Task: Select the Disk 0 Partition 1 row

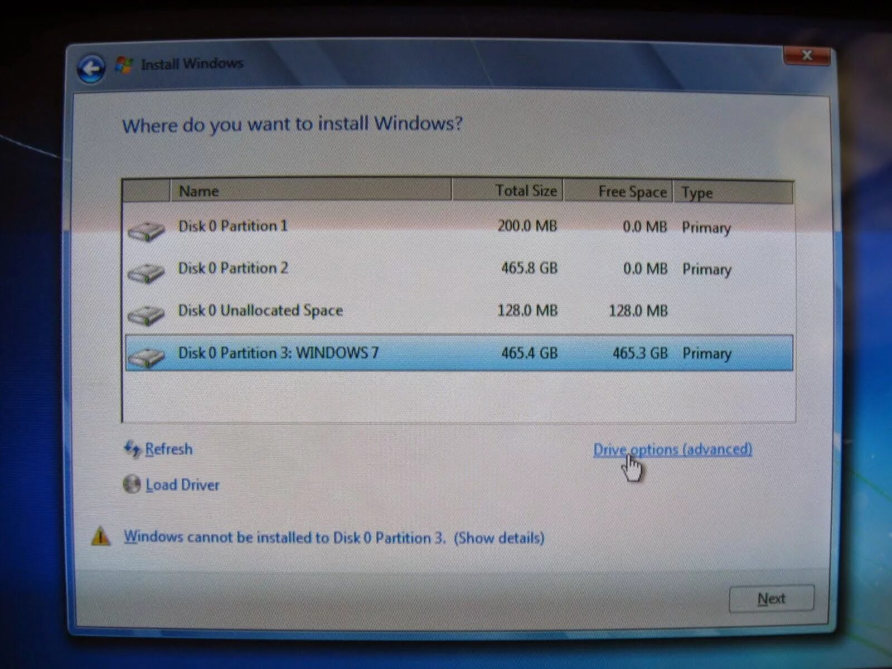Action: point(459,227)
